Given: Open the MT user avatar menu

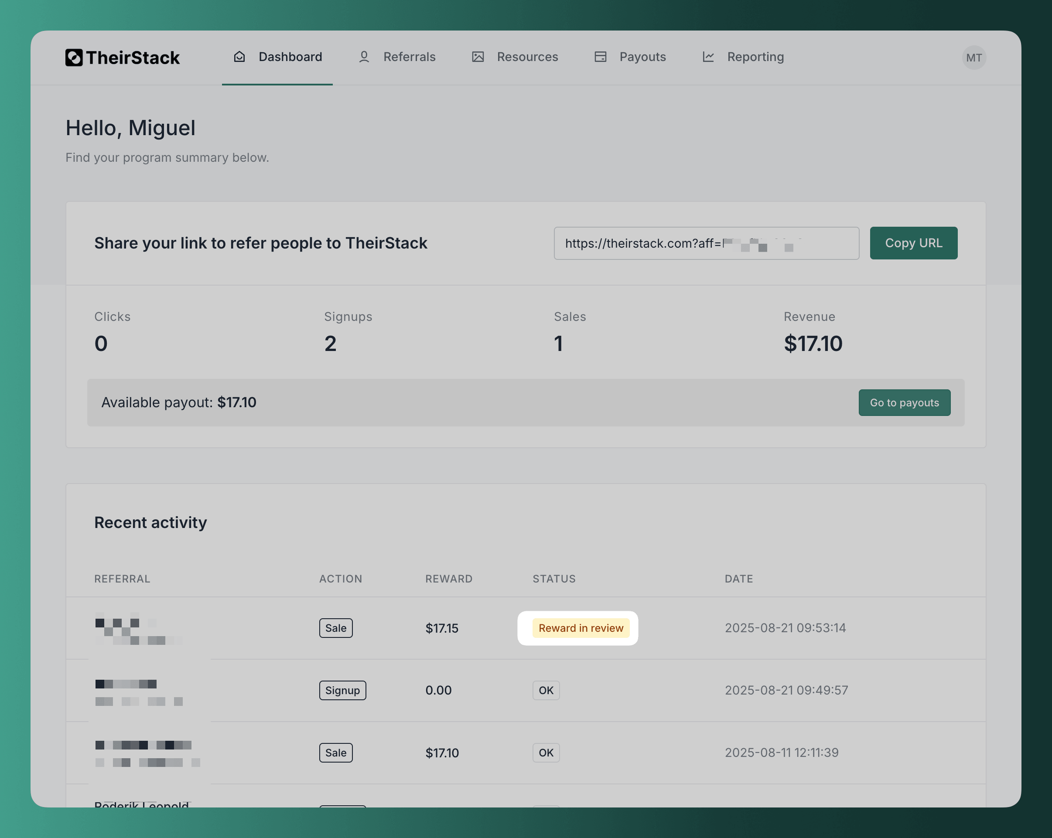Looking at the screenshot, I should [x=973, y=58].
